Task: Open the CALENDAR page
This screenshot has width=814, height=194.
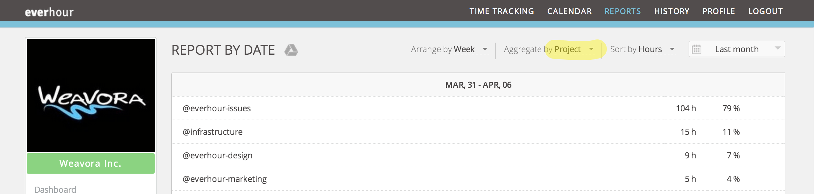Action: (569, 11)
